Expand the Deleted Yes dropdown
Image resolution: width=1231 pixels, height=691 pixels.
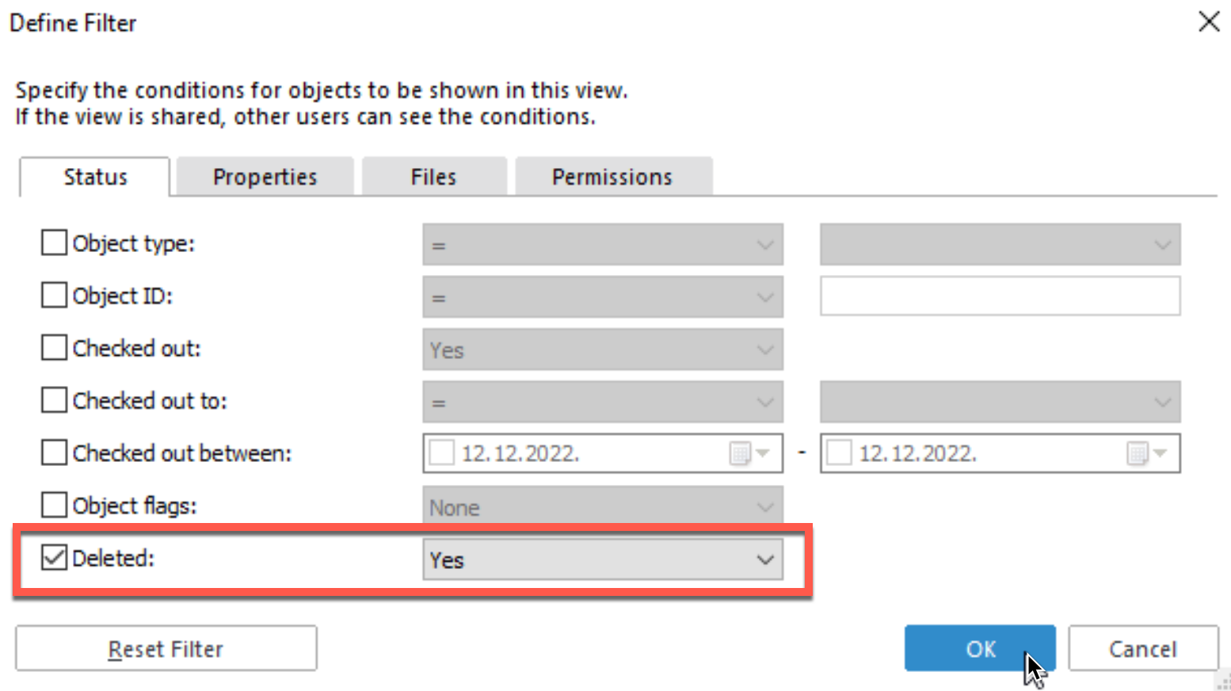603,559
